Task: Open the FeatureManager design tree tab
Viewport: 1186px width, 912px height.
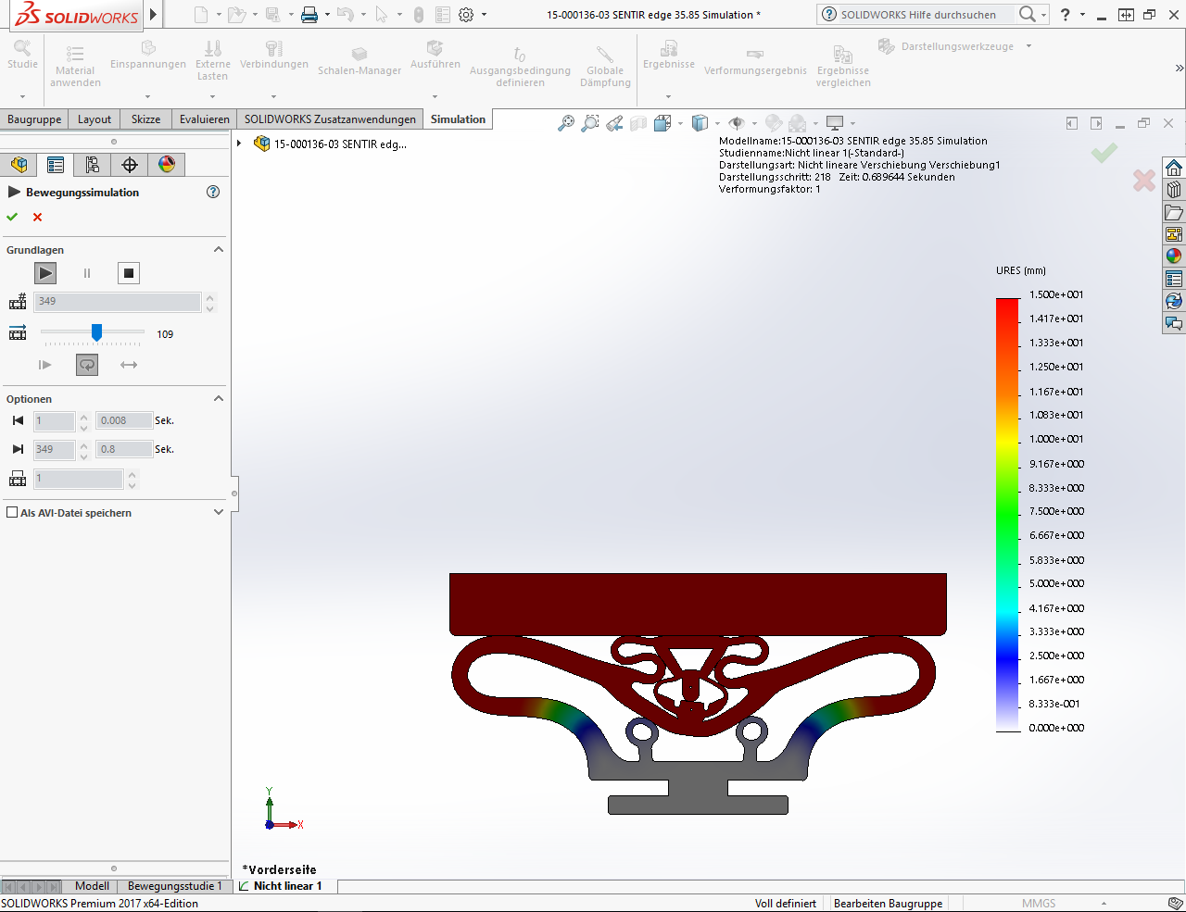Action: point(19,165)
